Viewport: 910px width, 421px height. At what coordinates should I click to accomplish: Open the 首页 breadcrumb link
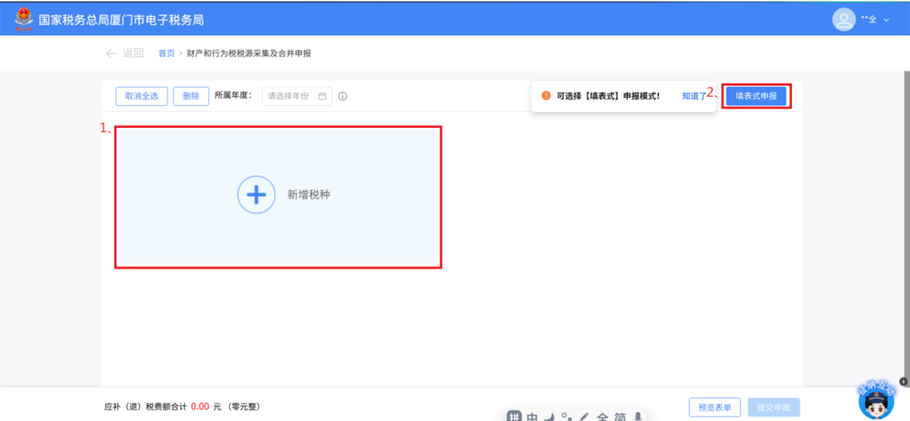pyautogui.click(x=167, y=53)
